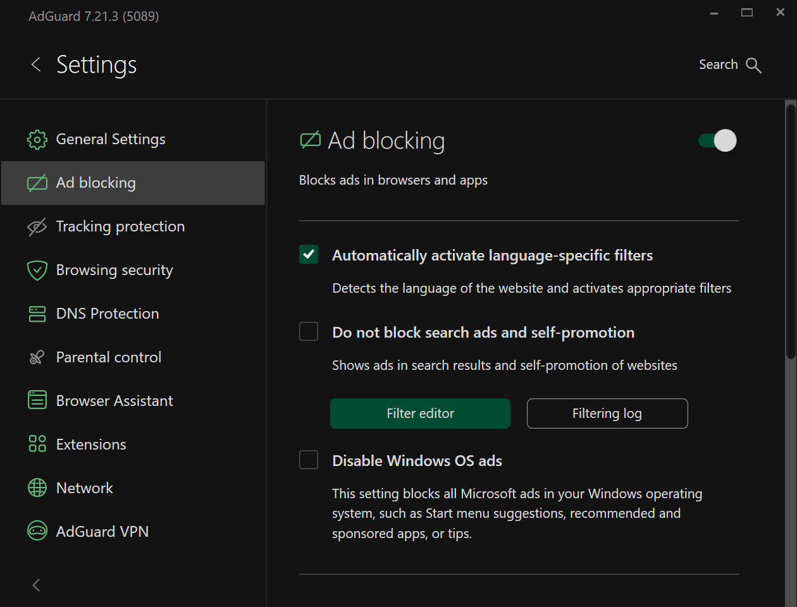This screenshot has height=607, width=797.
Task: Minimize the AdGuard window
Action: coord(714,13)
